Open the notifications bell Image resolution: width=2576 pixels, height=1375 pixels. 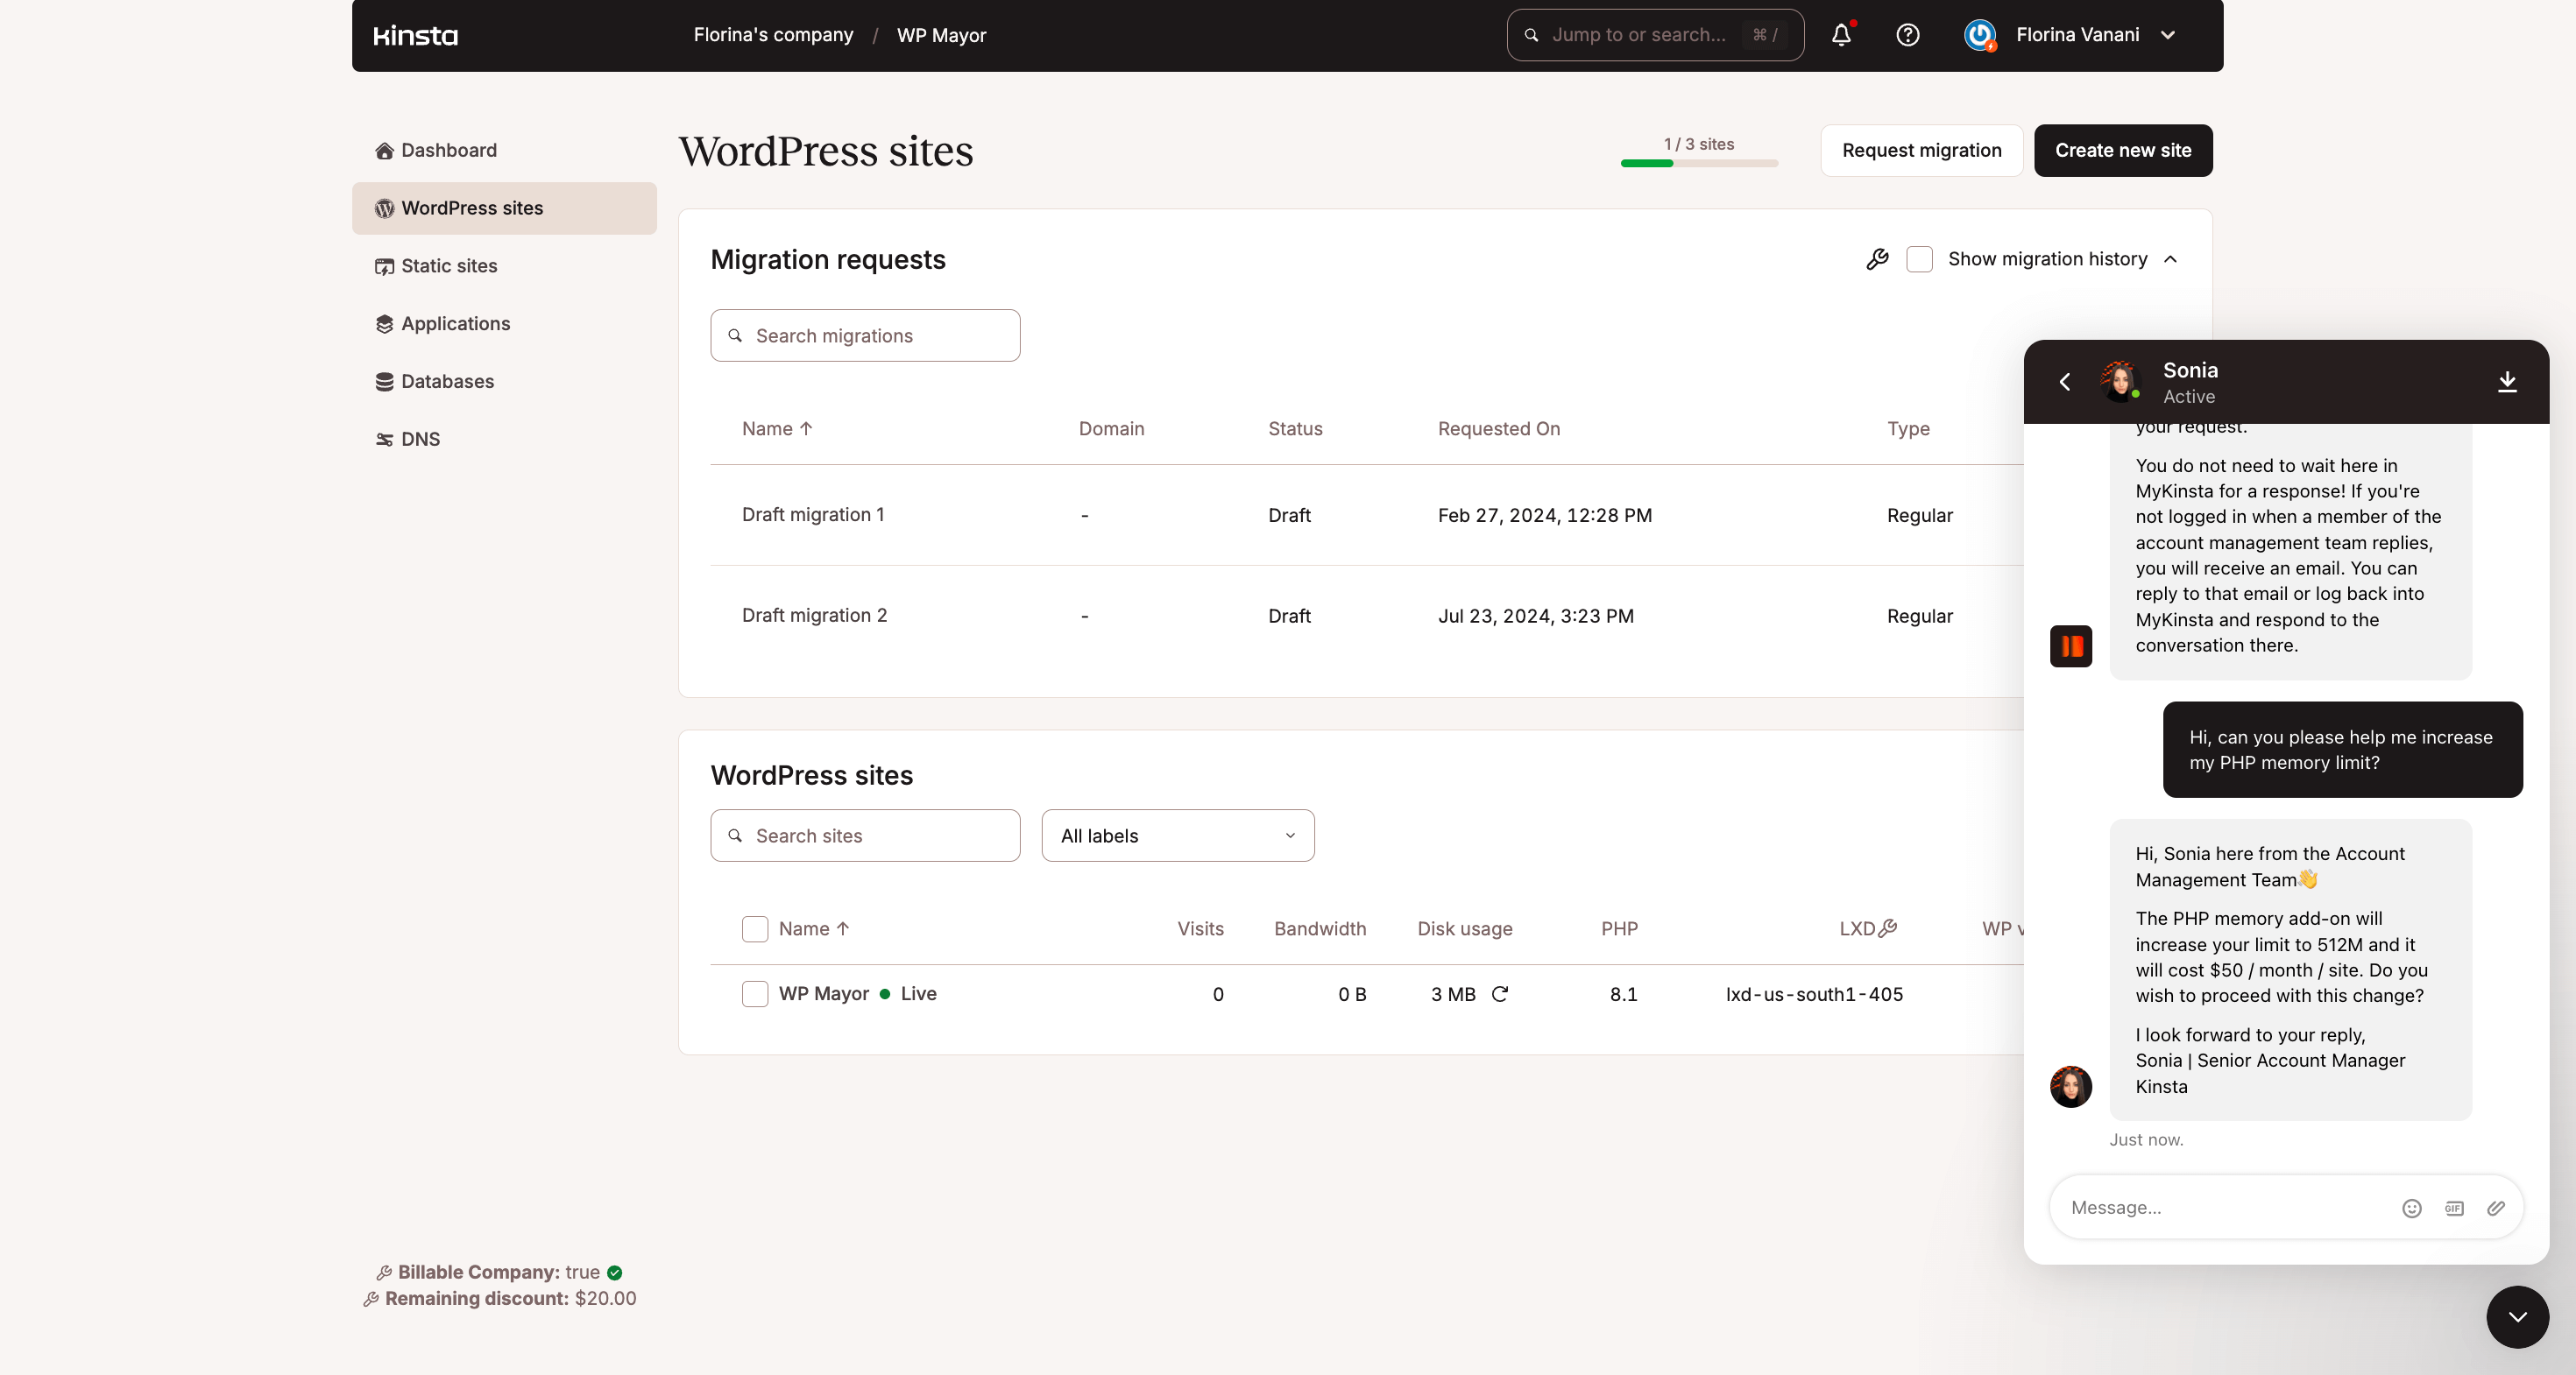click(1841, 35)
